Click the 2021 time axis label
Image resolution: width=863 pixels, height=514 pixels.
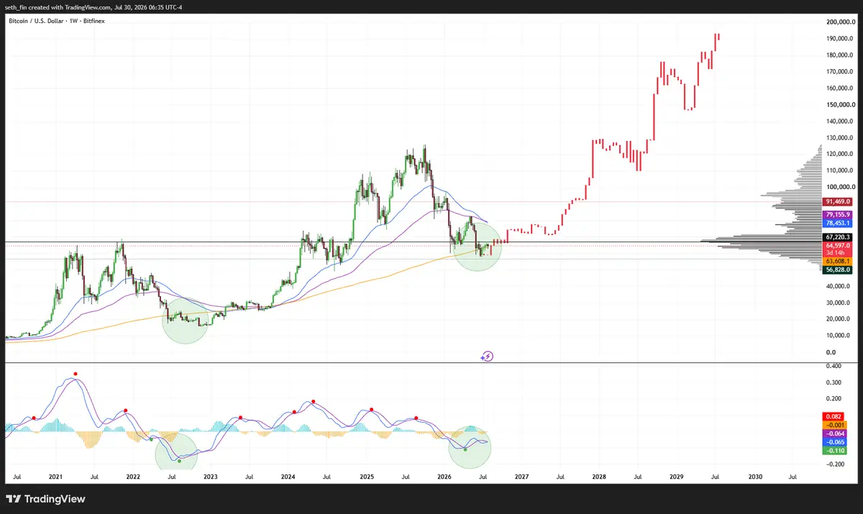[56, 477]
